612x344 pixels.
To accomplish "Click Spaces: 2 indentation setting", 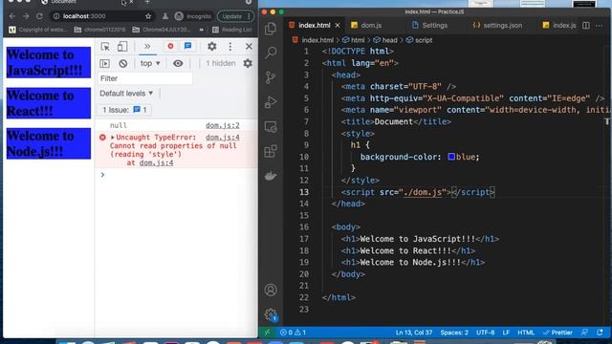I will pyautogui.click(x=454, y=333).
